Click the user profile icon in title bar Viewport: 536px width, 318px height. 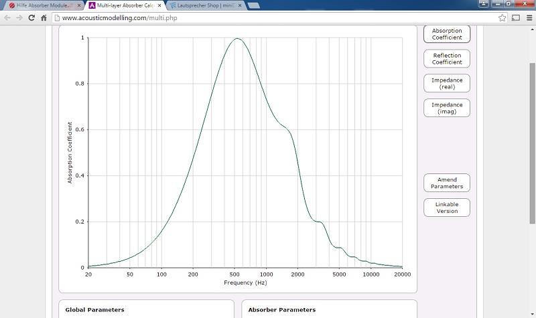[484, 4]
